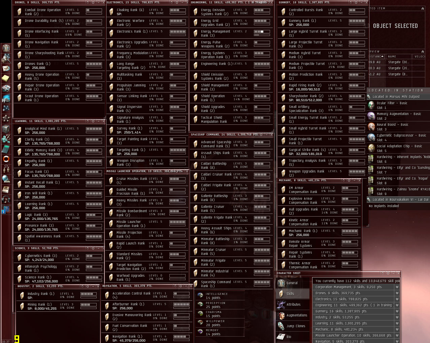Toggle circle pin icon in Navigation window header

(180, 286)
